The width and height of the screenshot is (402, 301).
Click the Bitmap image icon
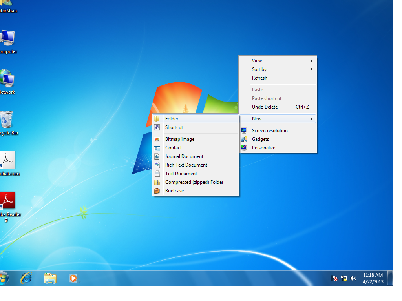[x=157, y=139]
